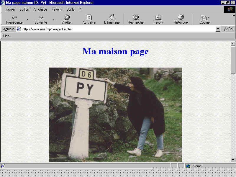The image size is (236, 177).
Task: Click the Adresse label
Action: (9, 29)
